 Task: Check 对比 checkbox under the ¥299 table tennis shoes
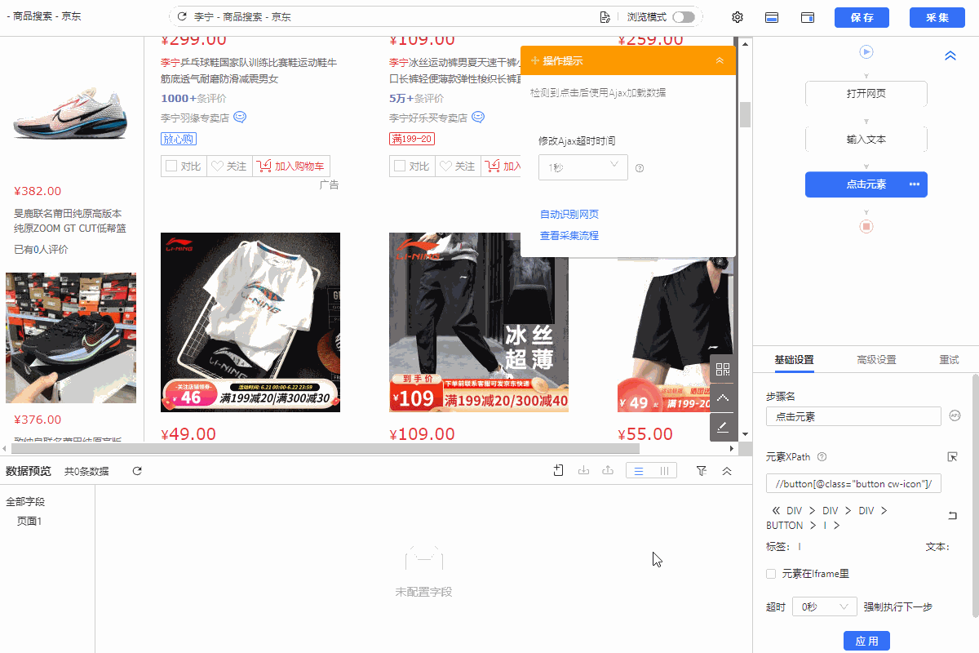[x=171, y=166]
